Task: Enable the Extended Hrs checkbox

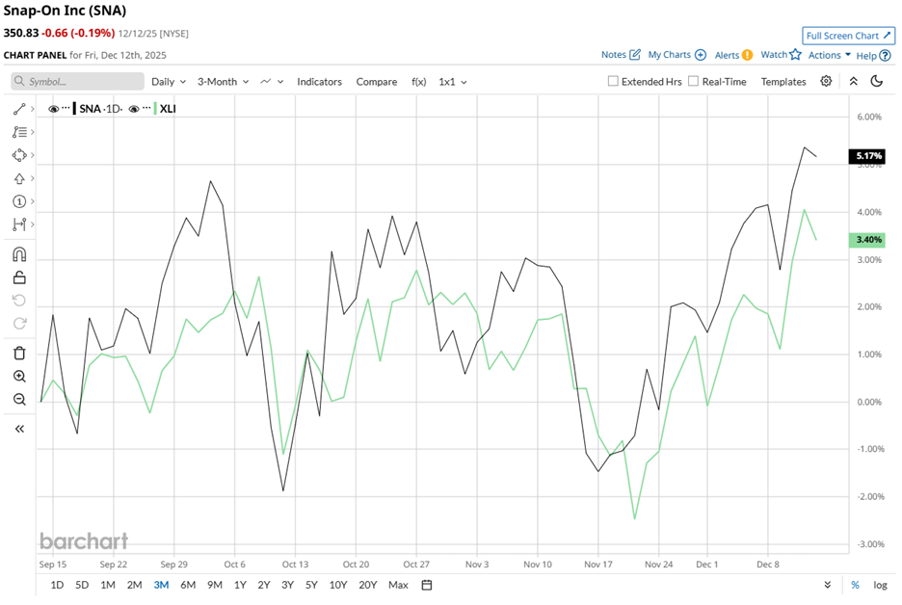Action: (613, 81)
